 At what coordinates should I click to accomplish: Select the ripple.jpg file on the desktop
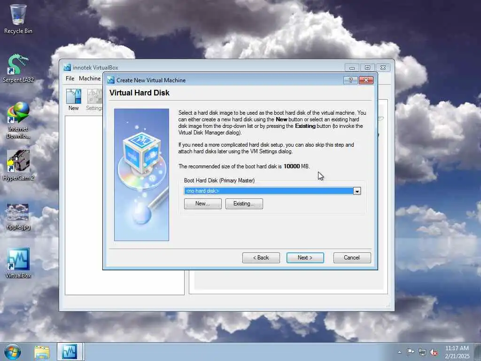click(x=18, y=216)
